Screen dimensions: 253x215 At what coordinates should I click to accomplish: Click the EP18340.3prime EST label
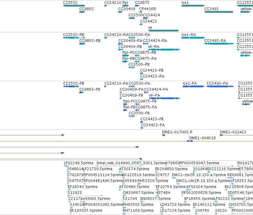[x=83, y=187]
